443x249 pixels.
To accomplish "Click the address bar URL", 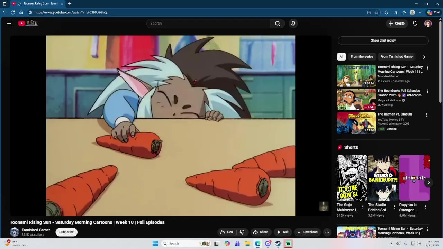I will 71,12.
